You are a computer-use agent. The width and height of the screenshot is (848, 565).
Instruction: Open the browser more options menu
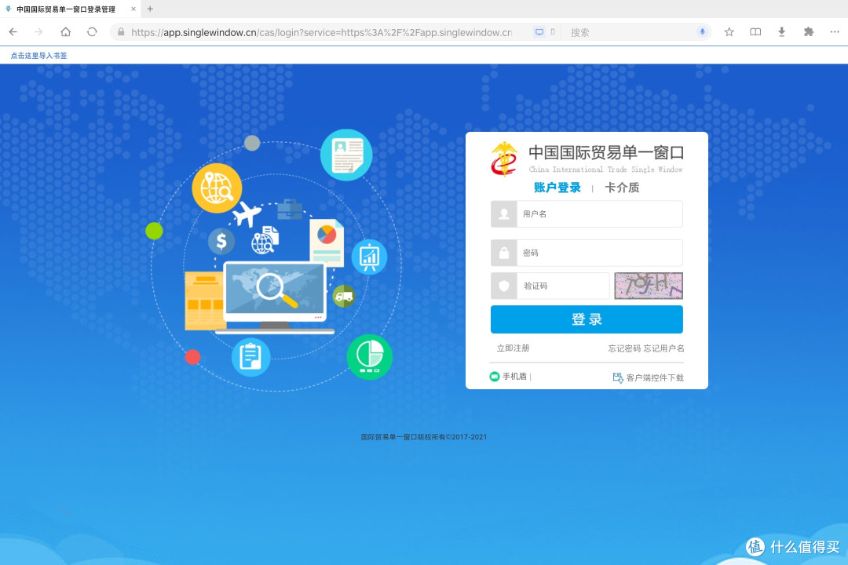[x=835, y=31]
